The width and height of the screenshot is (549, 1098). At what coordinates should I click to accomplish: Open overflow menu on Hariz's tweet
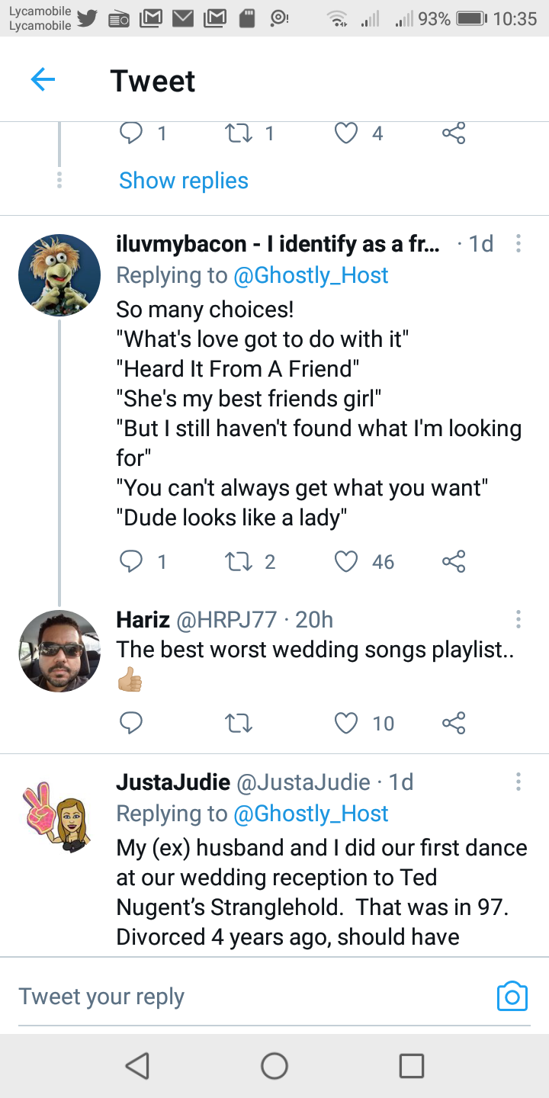coord(518,619)
